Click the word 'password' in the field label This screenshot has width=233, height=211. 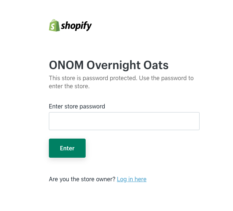[x=92, y=107]
